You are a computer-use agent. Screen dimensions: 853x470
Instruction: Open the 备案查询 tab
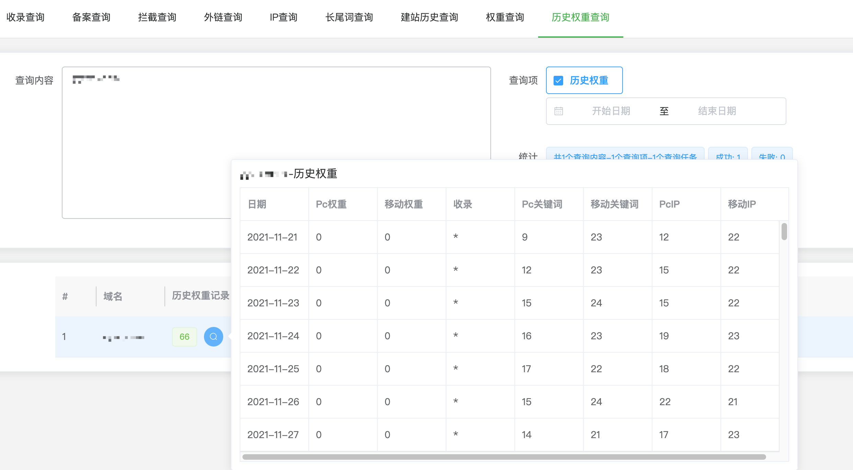click(91, 17)
